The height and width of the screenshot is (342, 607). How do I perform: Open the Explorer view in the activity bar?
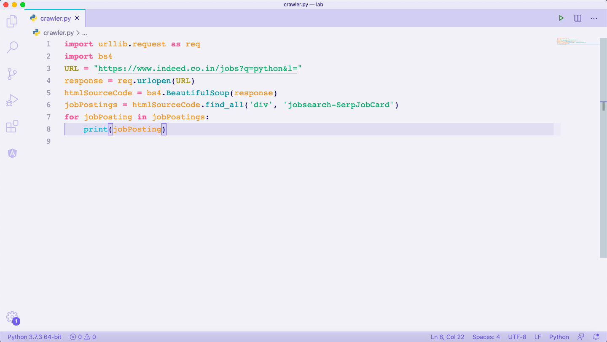(x=12, y=21)
